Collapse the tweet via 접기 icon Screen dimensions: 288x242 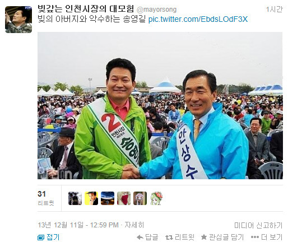click(40, 238)
